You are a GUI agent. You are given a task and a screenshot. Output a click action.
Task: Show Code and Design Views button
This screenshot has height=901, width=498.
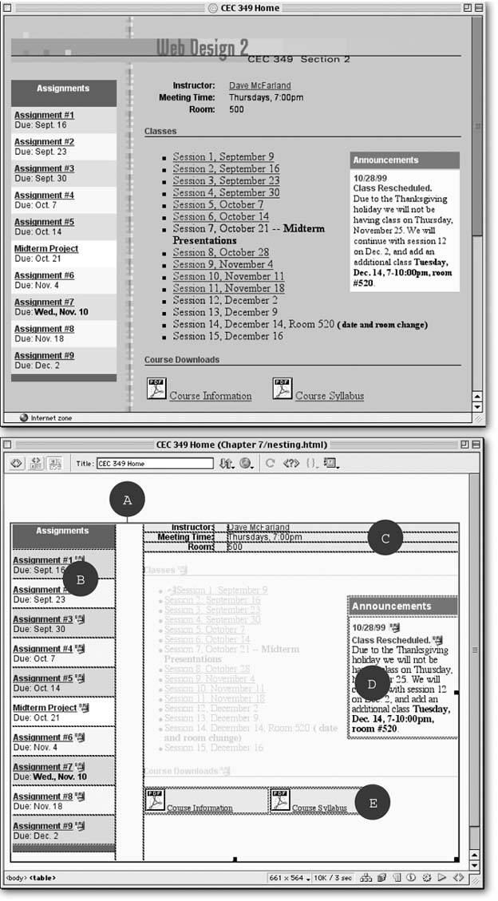[x=36, y=463]
